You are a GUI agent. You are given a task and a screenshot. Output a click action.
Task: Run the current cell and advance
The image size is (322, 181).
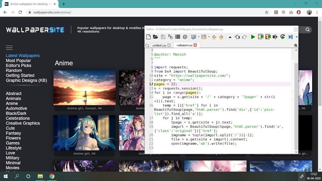(x=268, y=37)
